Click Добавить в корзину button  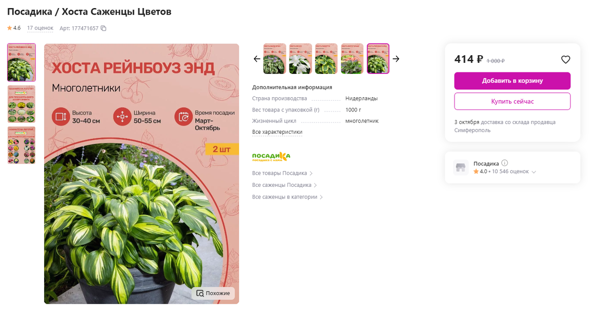click(512, 81)
